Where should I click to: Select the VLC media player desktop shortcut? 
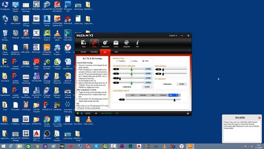57,35
